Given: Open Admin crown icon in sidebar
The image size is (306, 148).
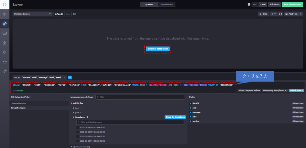Looking at the screenshot, I should [5, 62].
